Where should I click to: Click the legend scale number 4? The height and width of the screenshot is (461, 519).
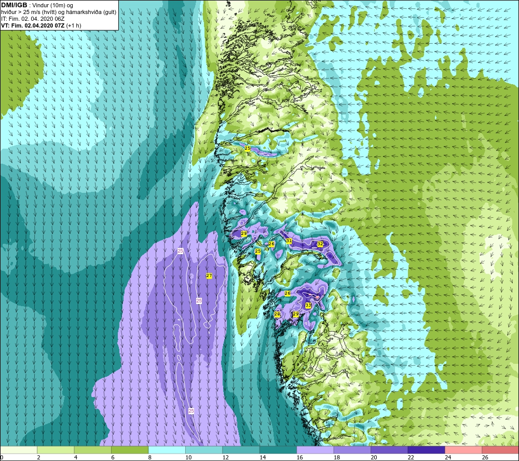pyautogui.click(x=76, y=457)
